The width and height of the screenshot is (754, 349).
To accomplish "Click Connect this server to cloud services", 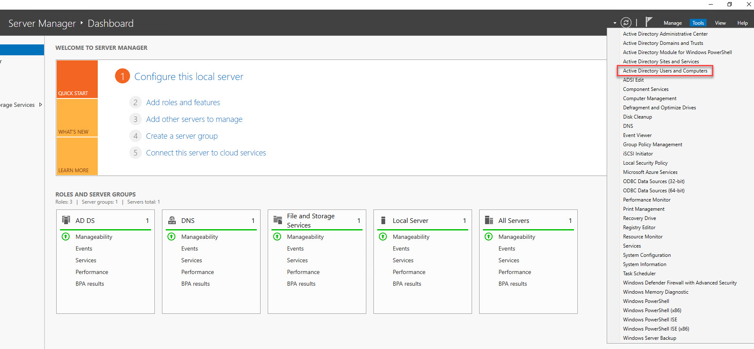I will tap(206, 153).
